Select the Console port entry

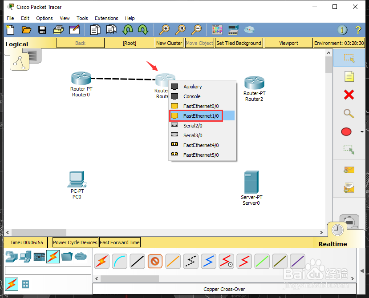[202, 96]
